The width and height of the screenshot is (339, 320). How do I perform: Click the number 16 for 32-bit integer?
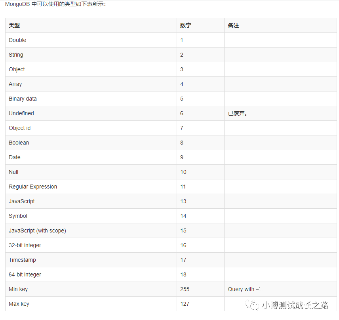coord(183,246)
